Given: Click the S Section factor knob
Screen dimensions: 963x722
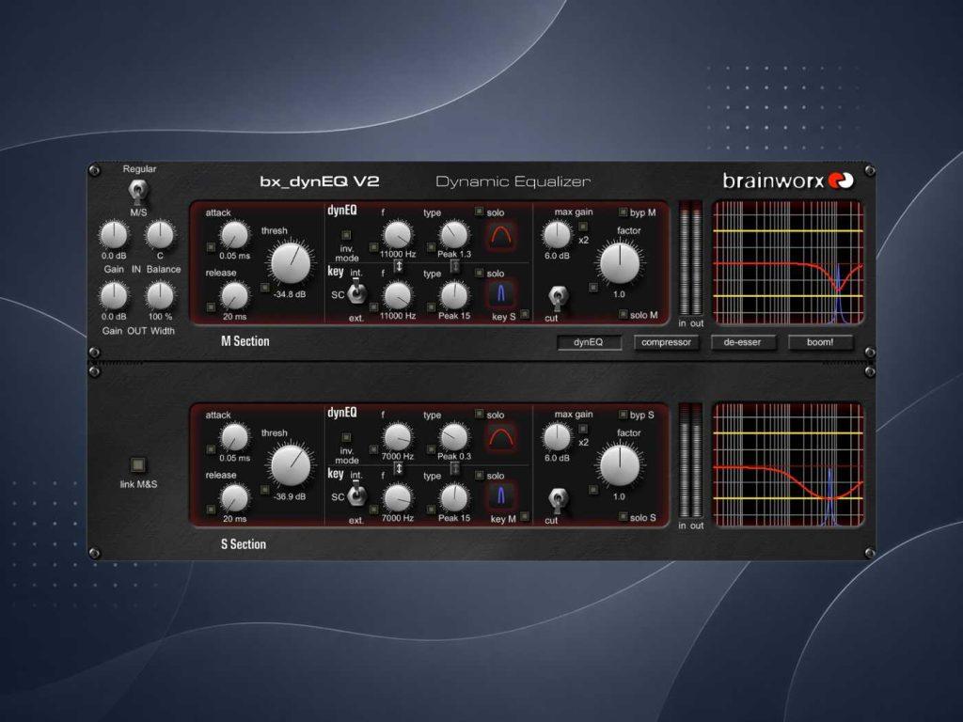Looking at the screenshot, I should tap(620, 465).
